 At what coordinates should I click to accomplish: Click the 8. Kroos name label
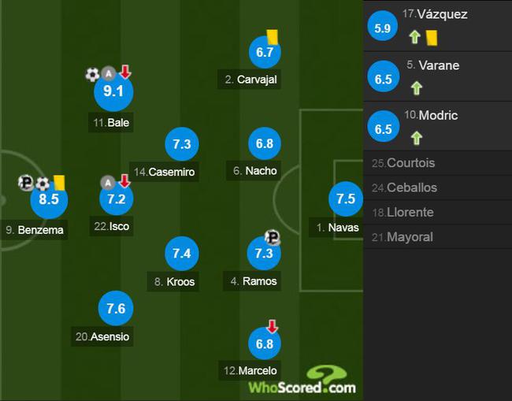click(x=174, y=281)
